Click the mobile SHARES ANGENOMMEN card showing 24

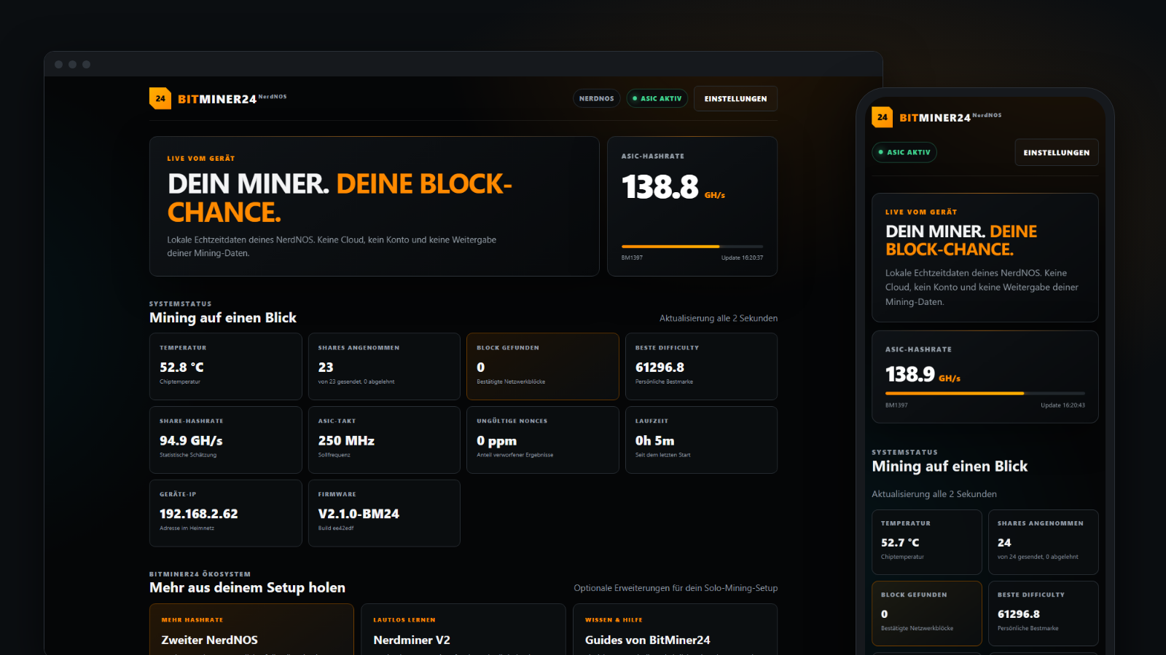click(x=1044, y=542)
